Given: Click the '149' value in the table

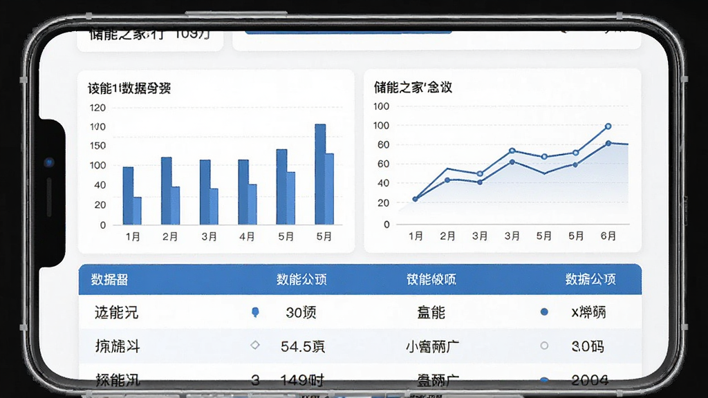Looking at the screenshot, I should (x=302, y=380).
